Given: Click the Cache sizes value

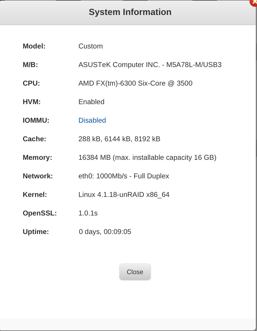Looking at the screenshot, I should coord(119,139).
